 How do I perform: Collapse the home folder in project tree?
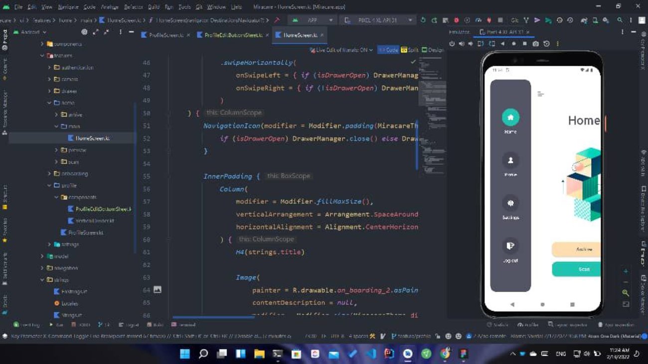(x=49, y=103)
